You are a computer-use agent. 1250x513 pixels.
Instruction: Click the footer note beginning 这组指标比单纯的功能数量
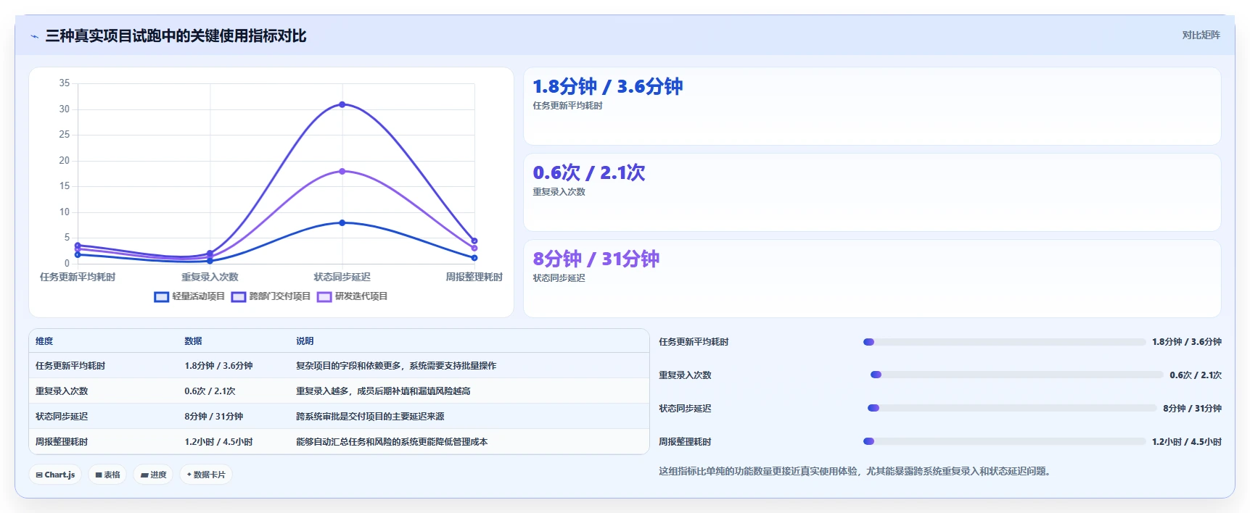click(855, 471)
